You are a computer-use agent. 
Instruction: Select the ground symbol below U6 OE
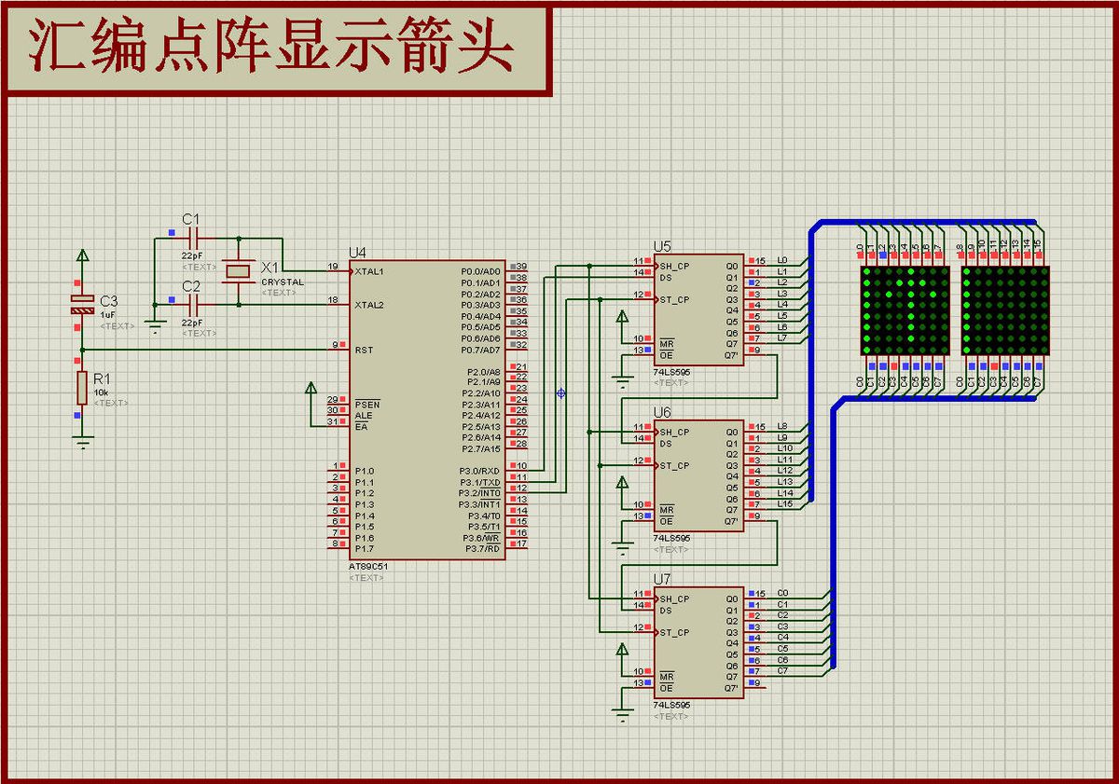click(623, 546)
